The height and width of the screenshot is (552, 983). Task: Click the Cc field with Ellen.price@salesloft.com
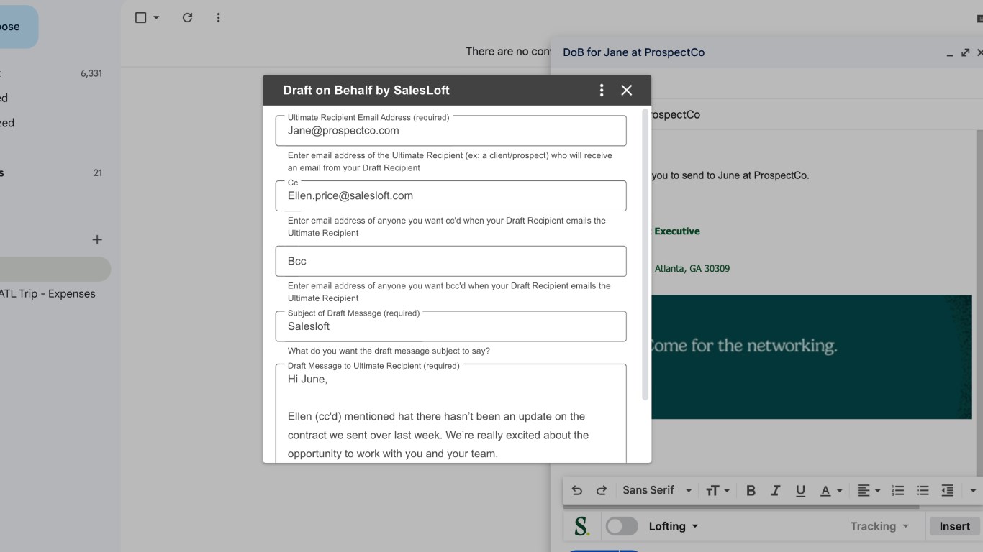point(450,195)
